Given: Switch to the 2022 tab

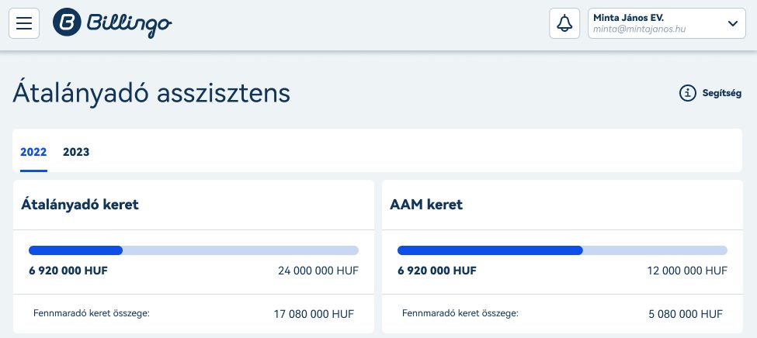Looking at the screenshot, I should coord(33,152).
